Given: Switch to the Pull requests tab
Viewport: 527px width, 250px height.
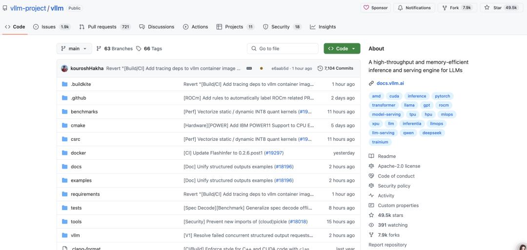Looking at the screenshot, I should pyautogui.click(x=105, y=27).
